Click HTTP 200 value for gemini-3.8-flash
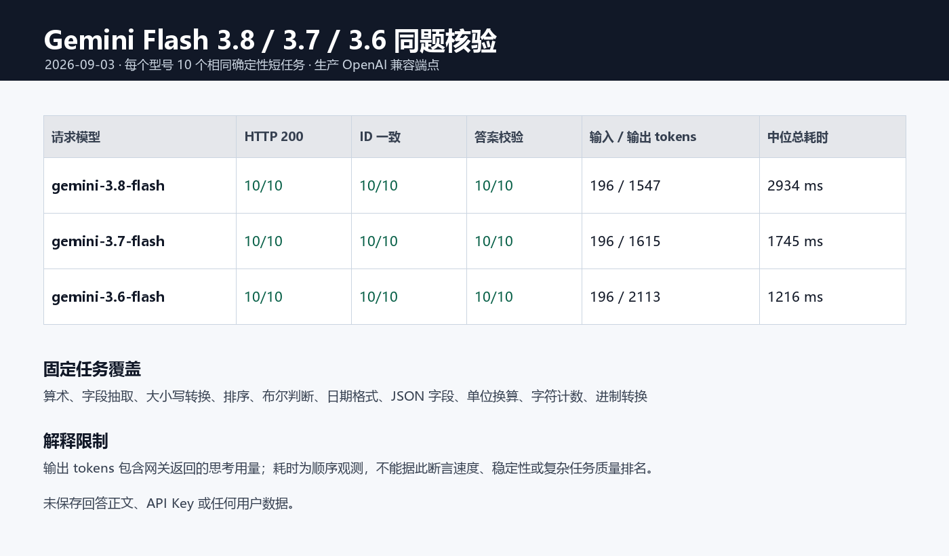 (264, 186)
